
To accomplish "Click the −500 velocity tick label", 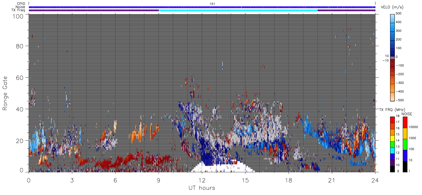I will pos(399,100).
